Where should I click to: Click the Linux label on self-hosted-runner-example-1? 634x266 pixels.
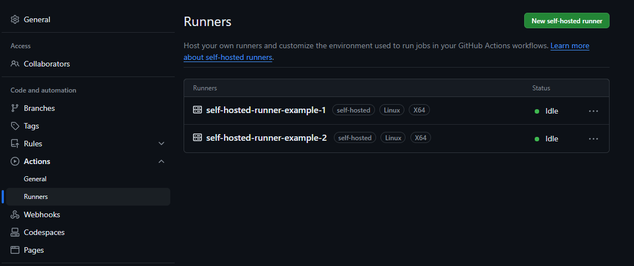point(392,110)
